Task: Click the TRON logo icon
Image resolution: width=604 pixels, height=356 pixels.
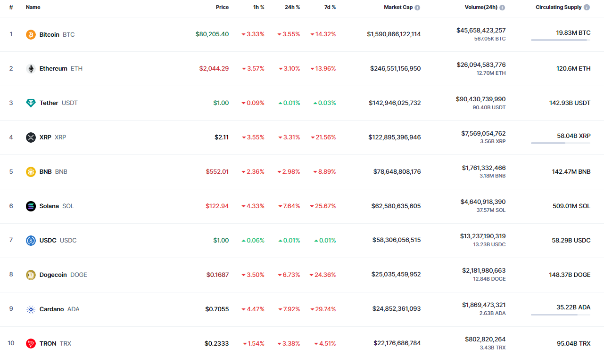Action: point(31,344)
